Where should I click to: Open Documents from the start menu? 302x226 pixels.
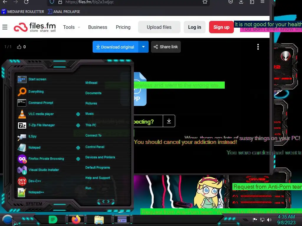pos(93,93)
